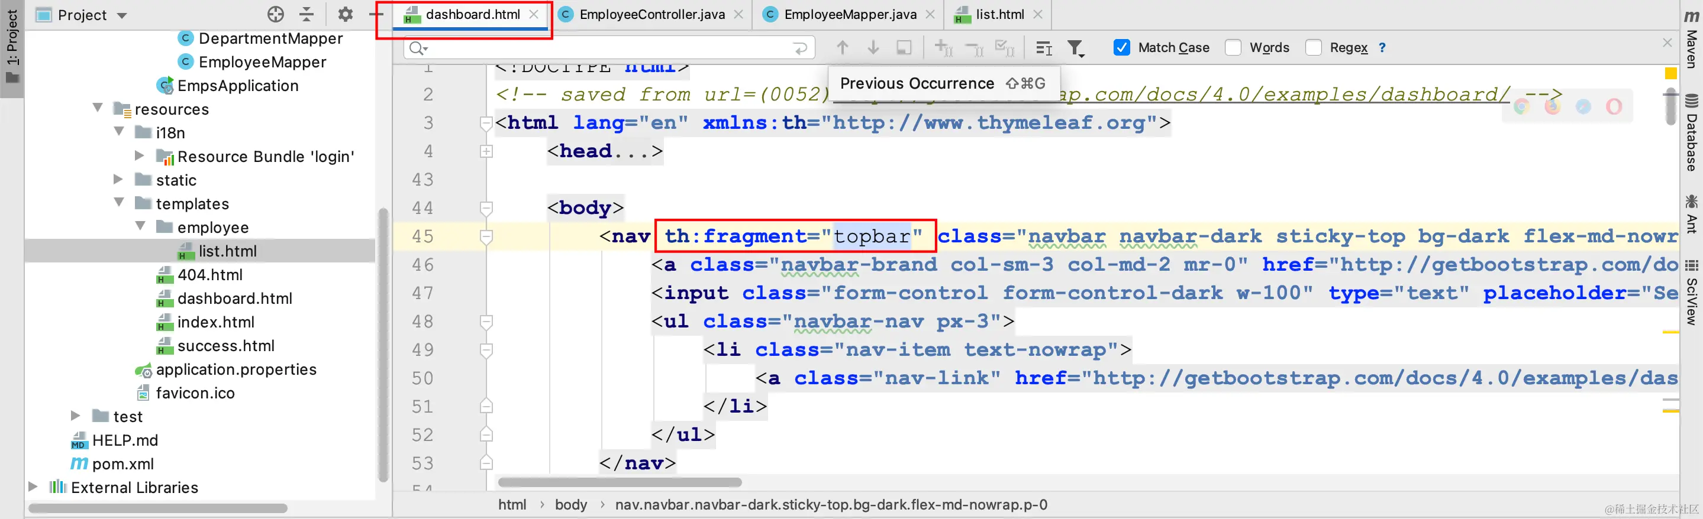Expand External Libraries node
This screenshot has height=519, width=1703.
tap(33, 486)
